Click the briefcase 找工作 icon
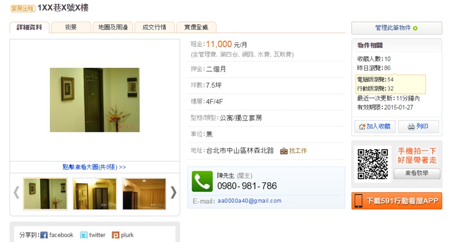 point(284,151)
